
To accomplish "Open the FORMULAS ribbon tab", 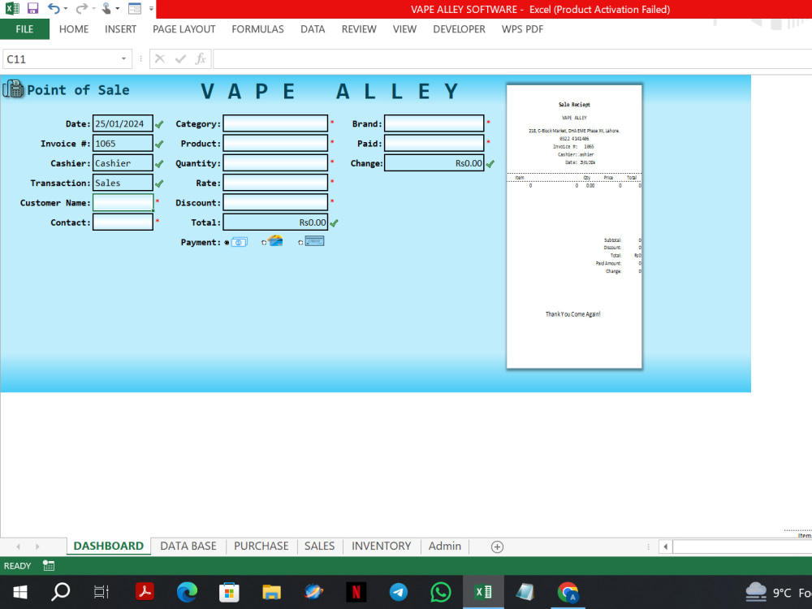I will (257, 29).
